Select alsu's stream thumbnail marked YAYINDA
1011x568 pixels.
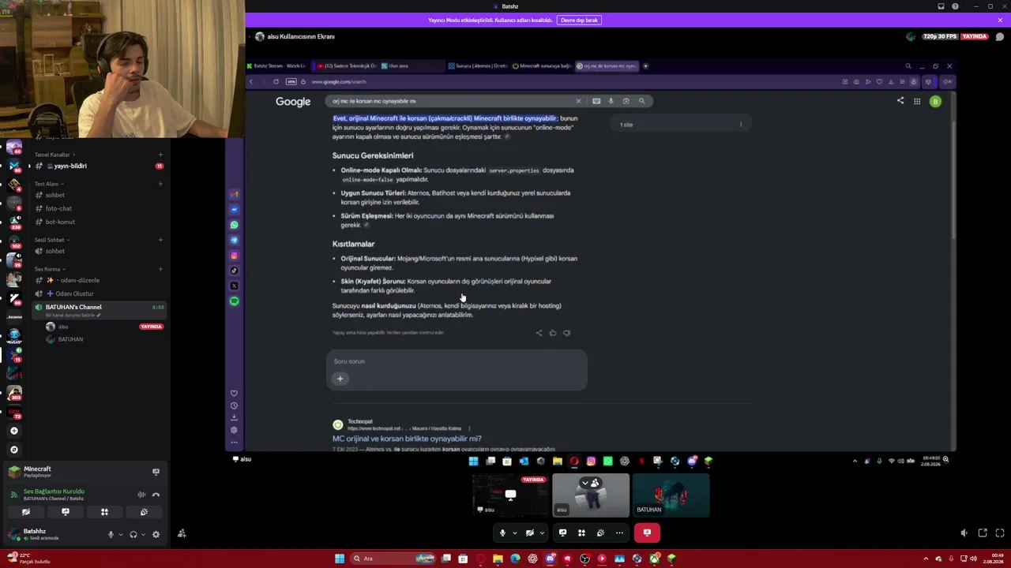point(511,495)
